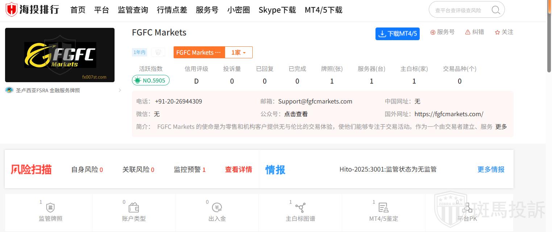The width and height of the screenshot is (552, 232).
Task: View risk scan details via 查看详情
Action: click(238, 169)
